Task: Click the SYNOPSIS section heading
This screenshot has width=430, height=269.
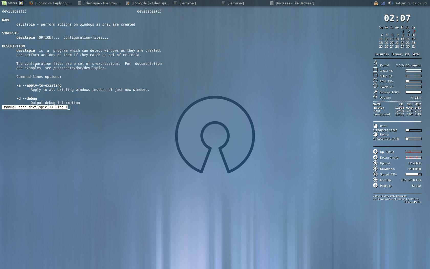Action: [10, 33]
